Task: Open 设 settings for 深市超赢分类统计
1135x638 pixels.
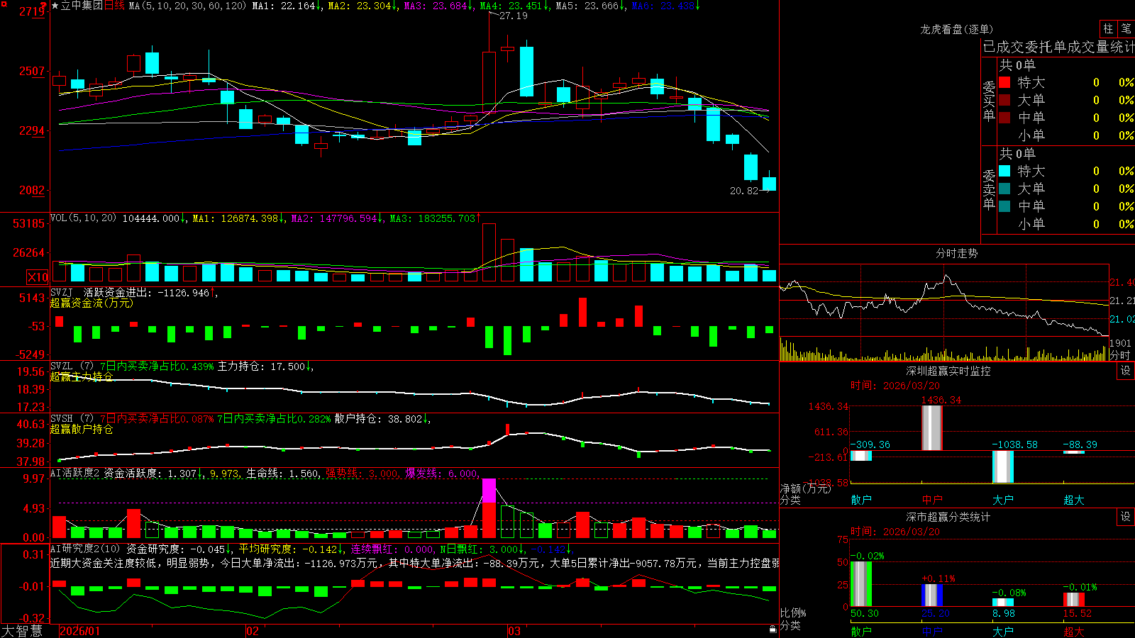Action: pyautogui.click(x=1126, y=517)
